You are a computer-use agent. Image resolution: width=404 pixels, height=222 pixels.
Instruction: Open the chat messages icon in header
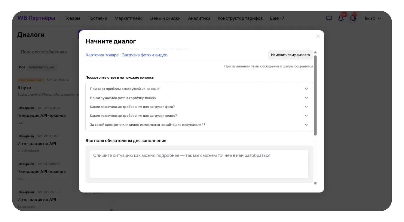(x=329, y=18)
